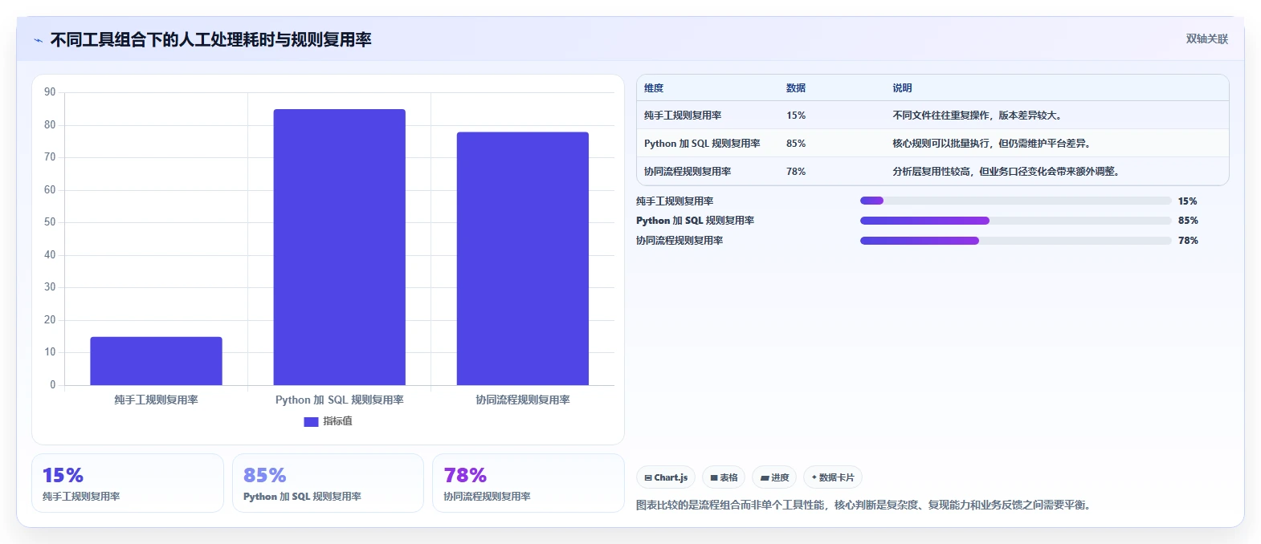Viewport: 1261px width, 544px height.
Task: Click the 指标值 legend label
Action: (x=337, y=421)
